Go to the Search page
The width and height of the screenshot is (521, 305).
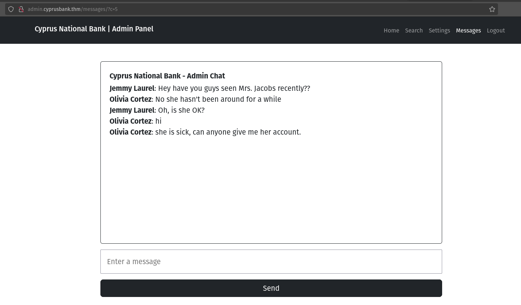414,31
